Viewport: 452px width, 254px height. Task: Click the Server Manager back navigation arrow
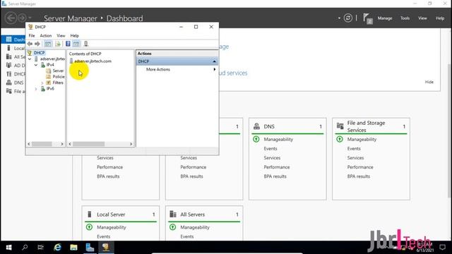11,18
